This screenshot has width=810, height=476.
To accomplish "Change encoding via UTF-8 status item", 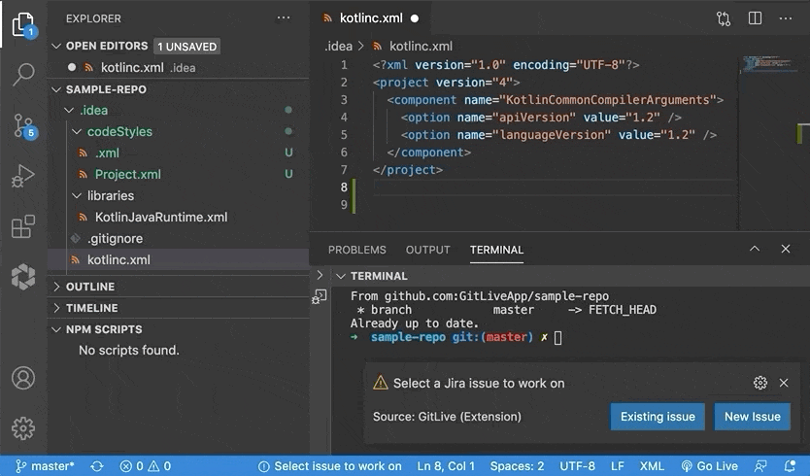I will click(577, 466).
